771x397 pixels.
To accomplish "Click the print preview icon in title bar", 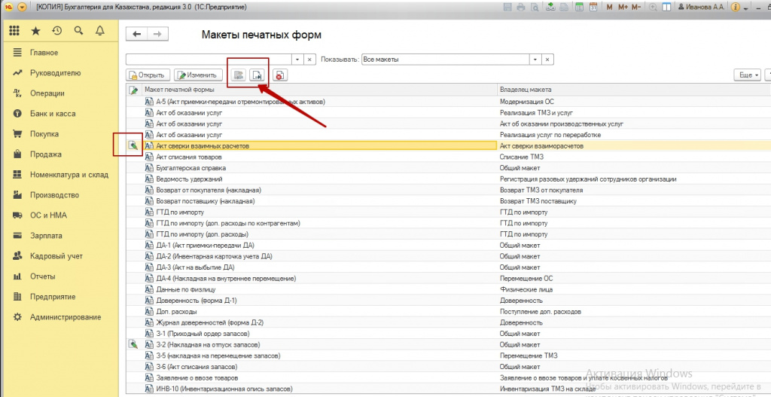I will pos(533,8).
